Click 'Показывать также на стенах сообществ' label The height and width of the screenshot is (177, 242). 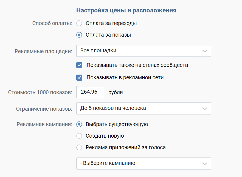(137, 65)
